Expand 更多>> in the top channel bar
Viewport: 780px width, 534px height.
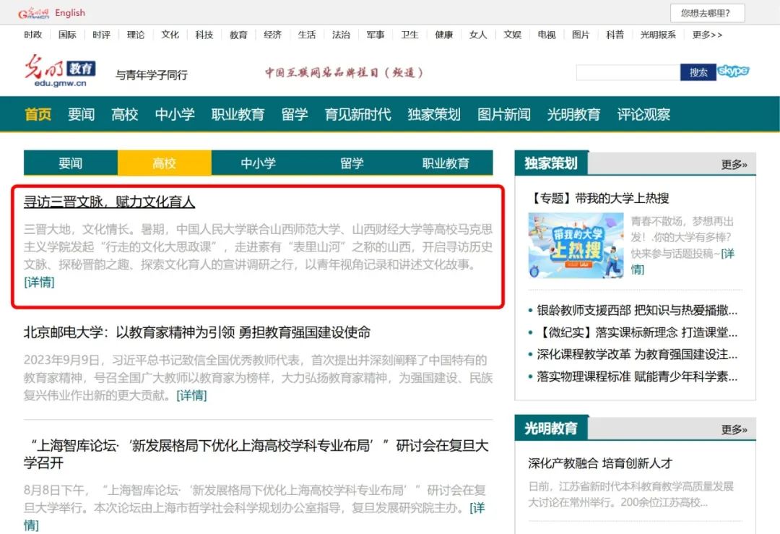pos(706,35)
